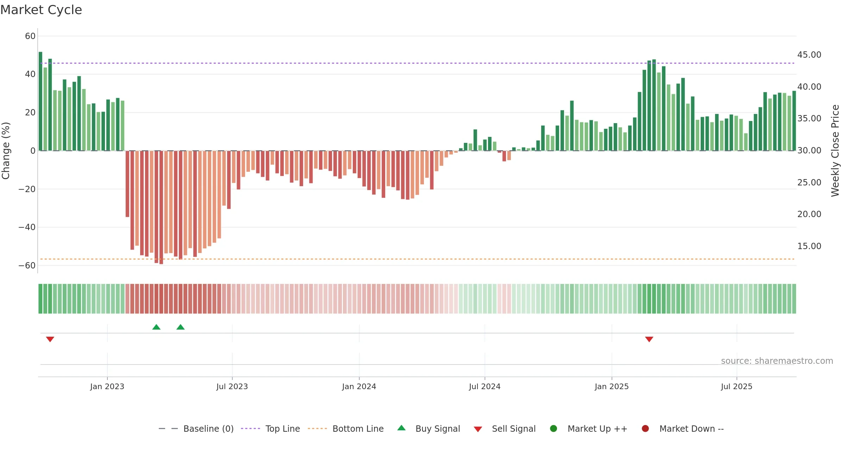This screenshot has height=475, width=845.
Task: Click the red Sell Signal marker after Jan 2025
Action: point(649,339)
